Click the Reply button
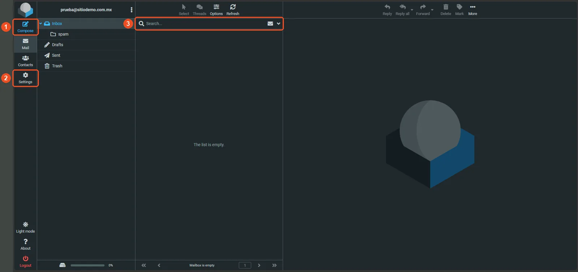578x272 pixels. click(x=387, y=10)
